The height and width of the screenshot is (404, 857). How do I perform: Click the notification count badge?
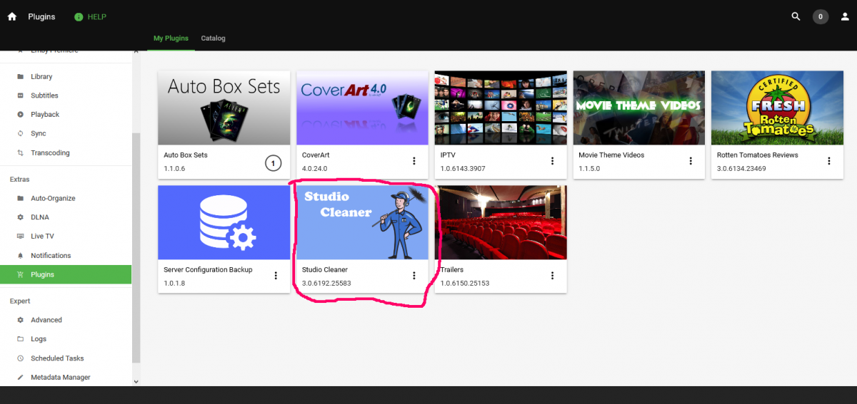821,16
